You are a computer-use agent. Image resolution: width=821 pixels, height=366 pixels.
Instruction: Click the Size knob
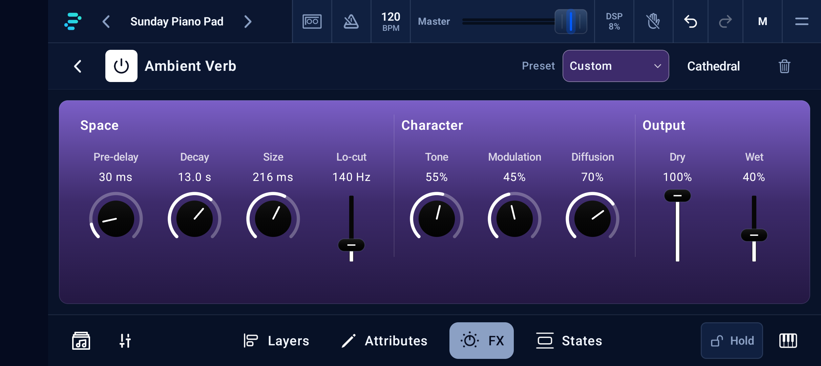click(273, 219)
